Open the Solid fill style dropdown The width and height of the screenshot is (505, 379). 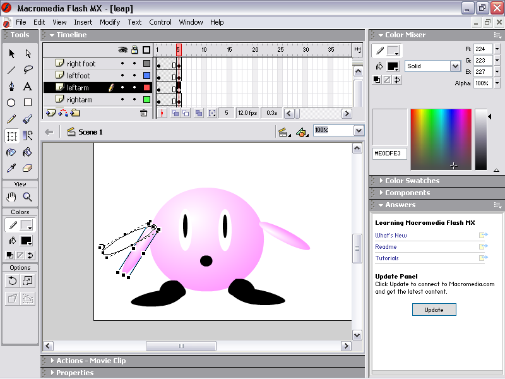pyautogui.click(x=455, y=66)
